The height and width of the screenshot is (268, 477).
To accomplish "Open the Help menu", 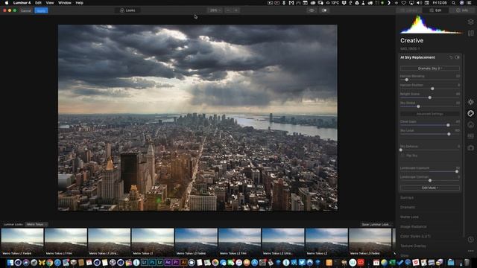I will click(80, 3).
